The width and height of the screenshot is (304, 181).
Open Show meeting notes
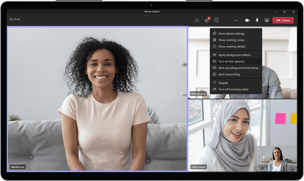coord(231,40)
